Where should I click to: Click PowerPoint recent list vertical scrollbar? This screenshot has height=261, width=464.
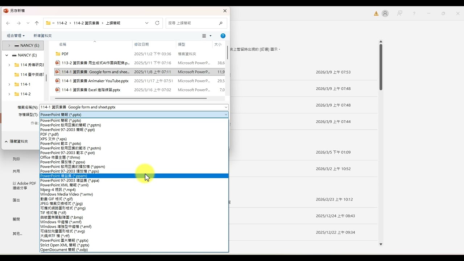(381, 67)
